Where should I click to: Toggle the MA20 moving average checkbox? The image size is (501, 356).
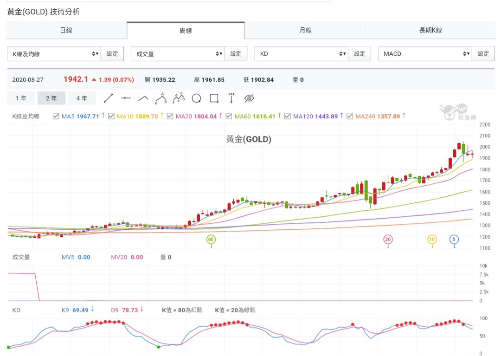[x=170, y=116]
